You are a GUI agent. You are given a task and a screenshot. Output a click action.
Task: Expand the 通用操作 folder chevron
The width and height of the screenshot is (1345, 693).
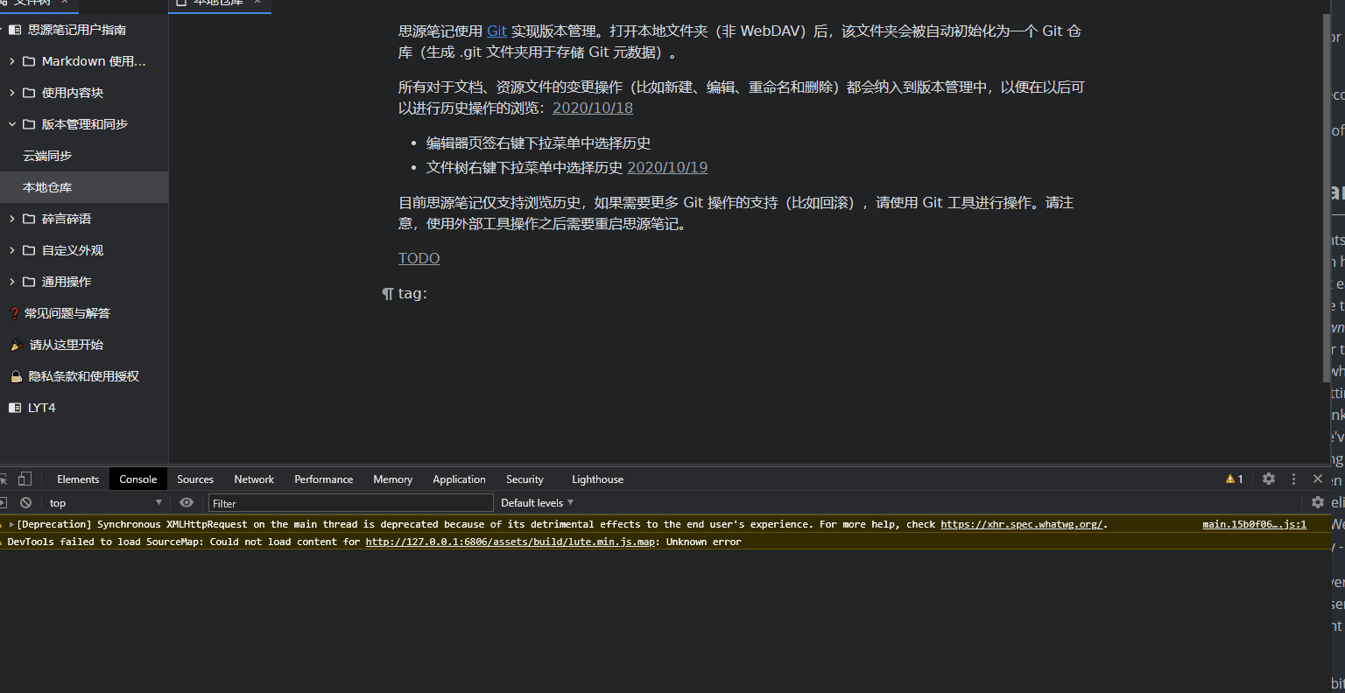point(12,282)
